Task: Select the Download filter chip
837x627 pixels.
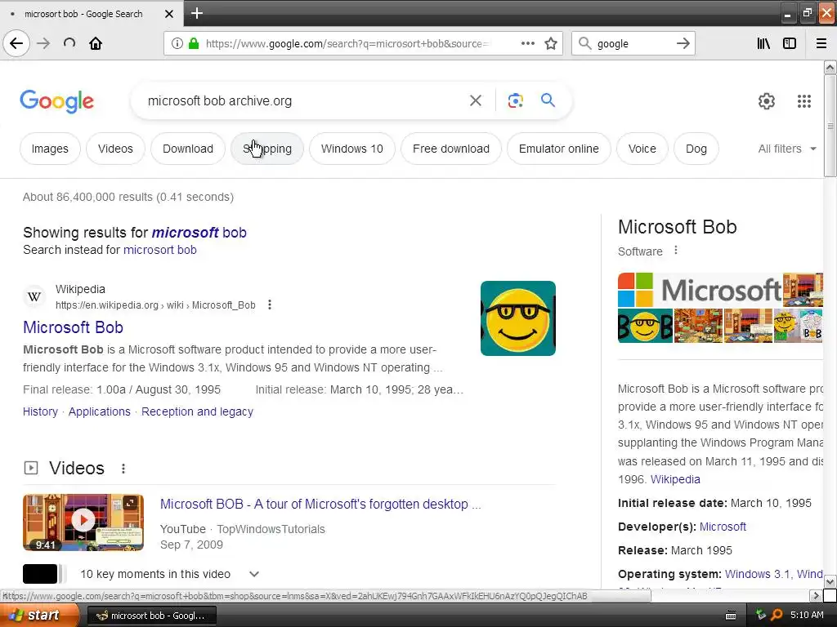Action: coord(188,149)
